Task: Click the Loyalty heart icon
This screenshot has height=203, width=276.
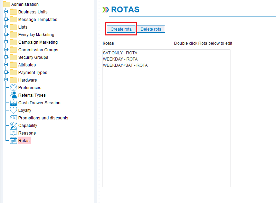Action: [13, 110]
